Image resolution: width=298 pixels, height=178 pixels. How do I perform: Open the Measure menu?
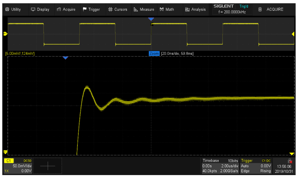click(144, 9)
